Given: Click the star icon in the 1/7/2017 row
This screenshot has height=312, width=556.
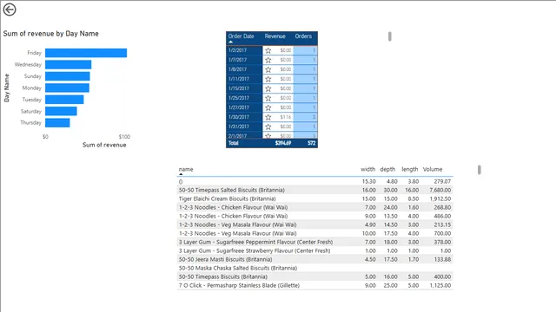Looking at the screenshot, I should [268, 60].
